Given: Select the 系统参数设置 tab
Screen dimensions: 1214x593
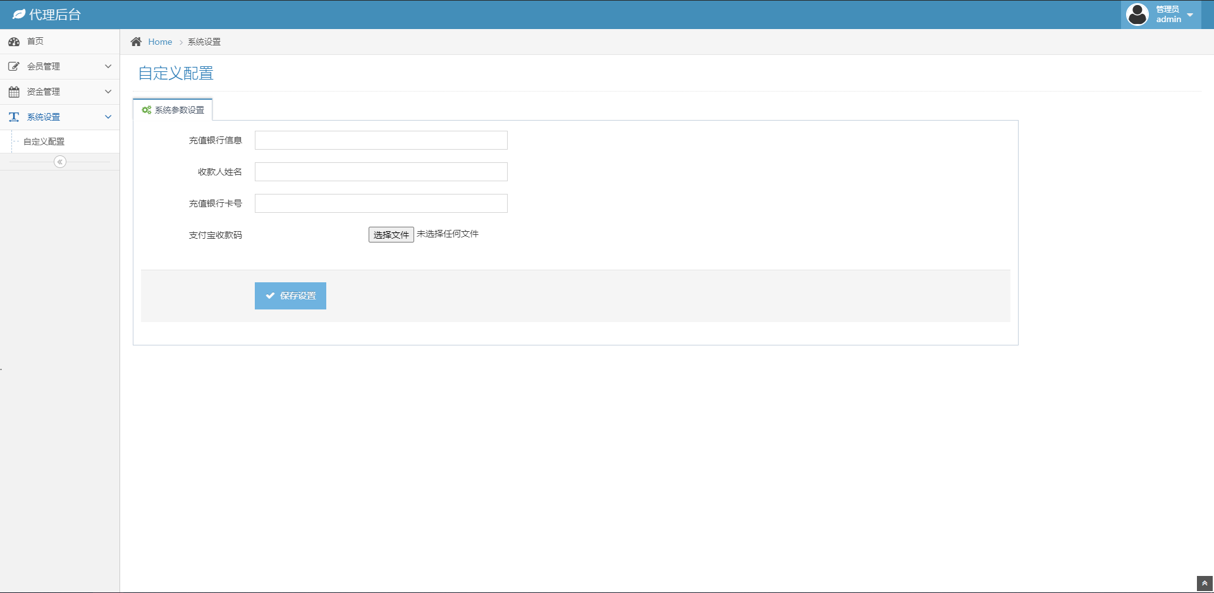Looking at the screenshot, I should pyautogui.click(x=173, y=110).
